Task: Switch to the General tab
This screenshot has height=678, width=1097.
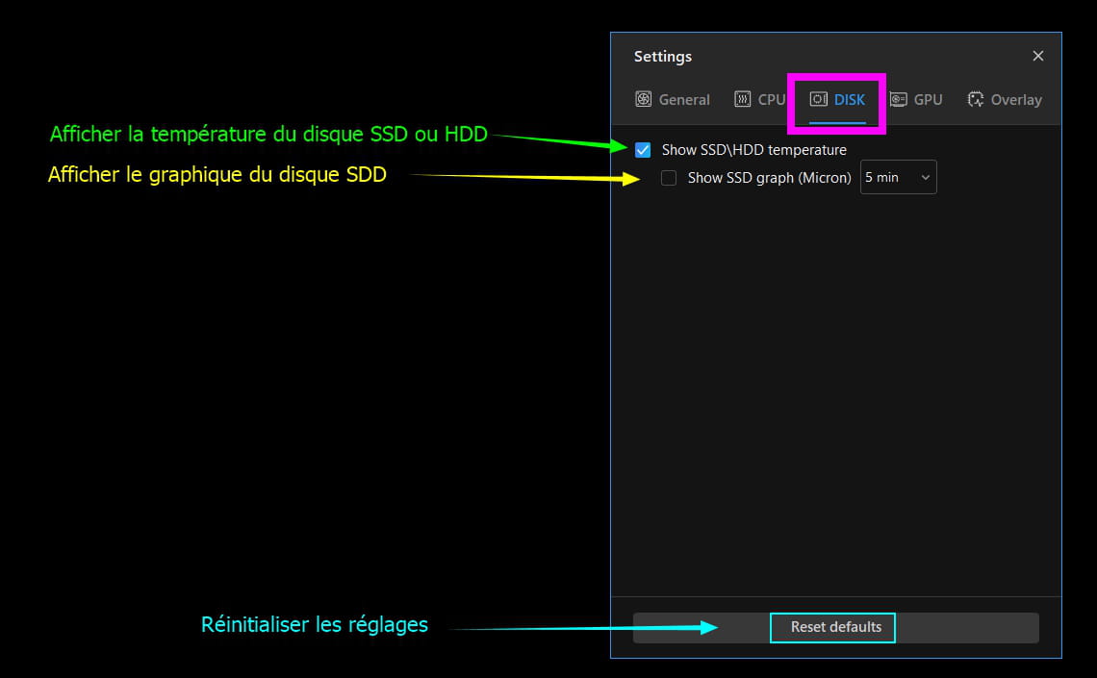Action: tap(683, 99)
